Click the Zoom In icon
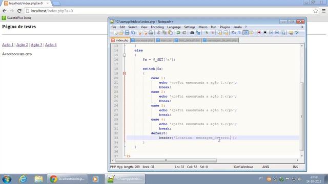Image resolution: width=328 pixels, height=184 pixels. tap(206, 33)
